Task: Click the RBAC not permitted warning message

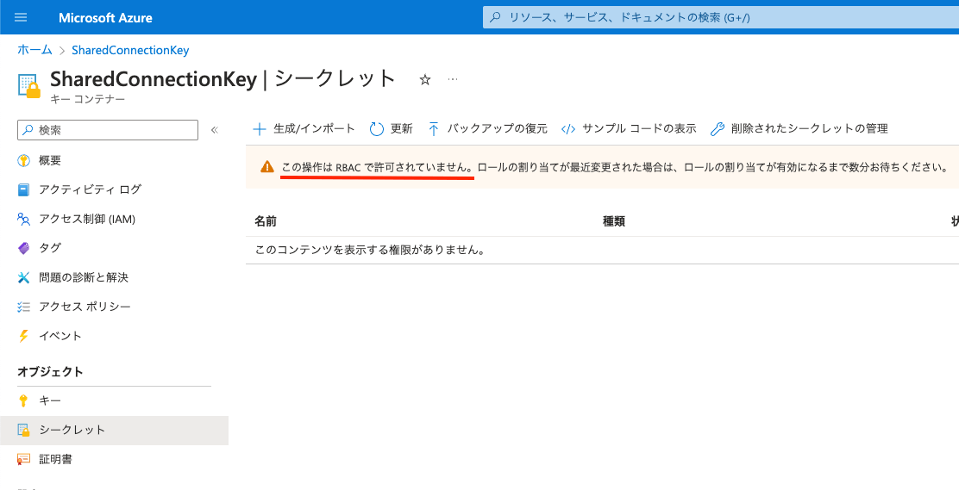Action: (378, 167)
